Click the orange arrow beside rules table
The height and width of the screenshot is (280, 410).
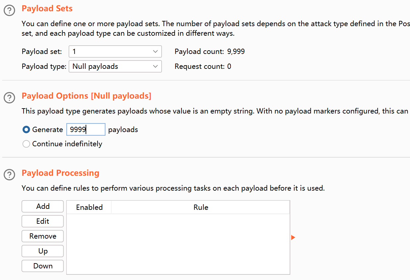[x=293, y=237]
